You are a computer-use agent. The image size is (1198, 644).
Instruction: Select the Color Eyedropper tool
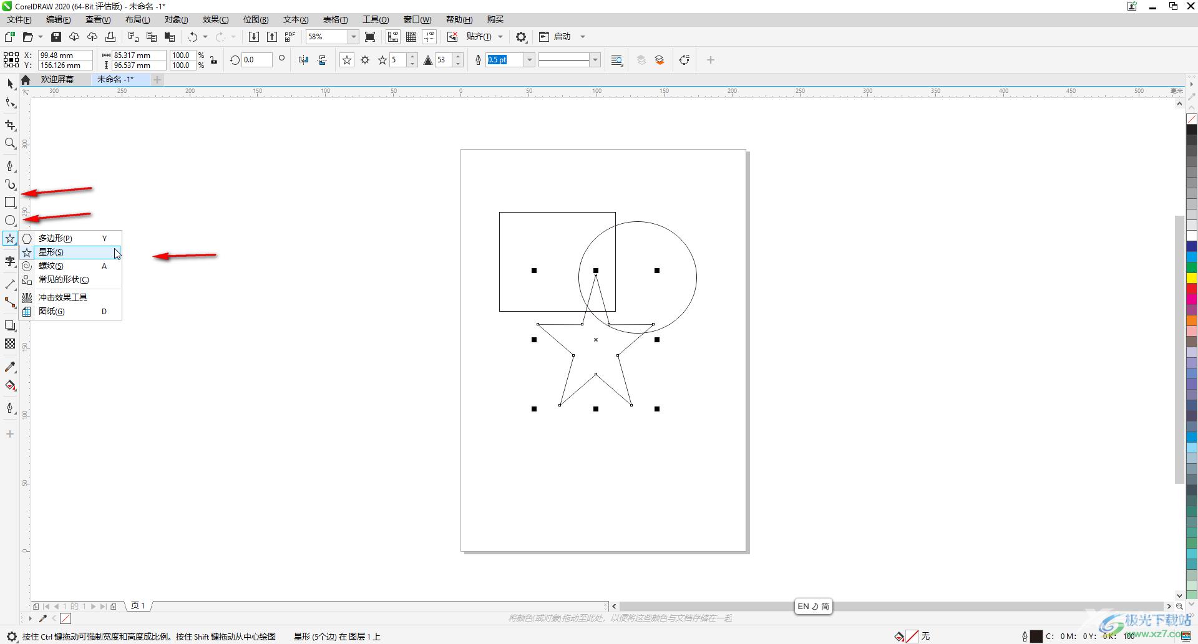(10, 367)
